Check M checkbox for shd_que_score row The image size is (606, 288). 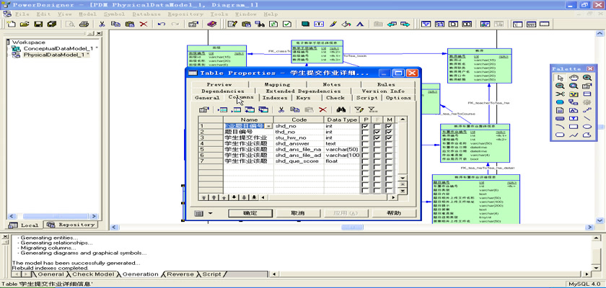(389, 161)
